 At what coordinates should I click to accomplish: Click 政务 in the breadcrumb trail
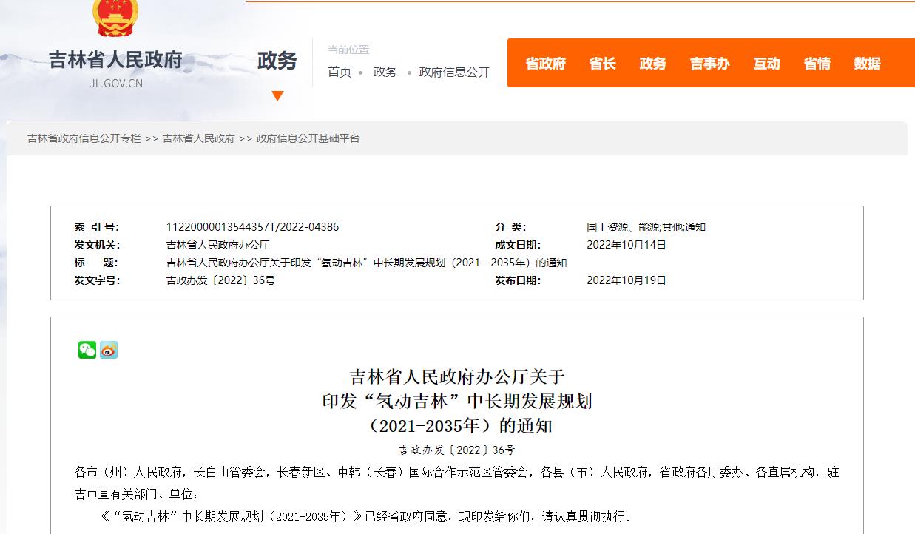click(385, 72)
